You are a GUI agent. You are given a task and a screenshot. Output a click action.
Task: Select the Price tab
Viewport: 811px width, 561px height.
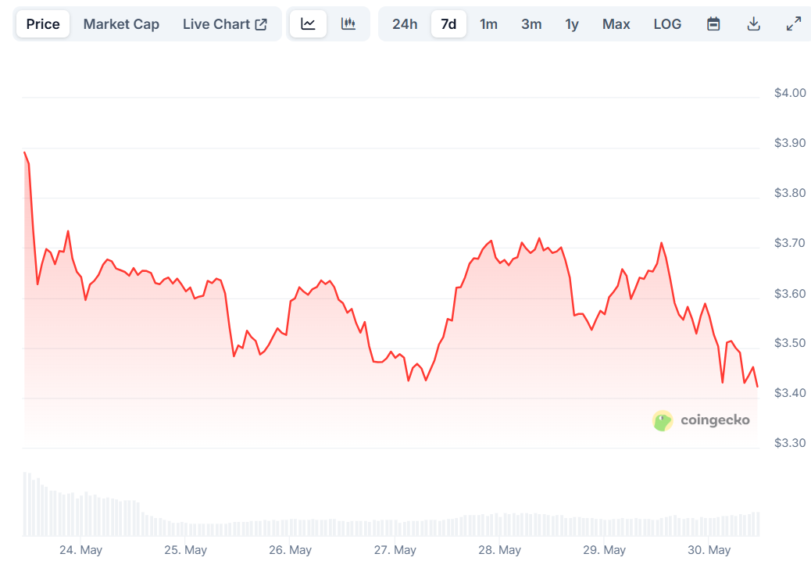pos(43,23)
